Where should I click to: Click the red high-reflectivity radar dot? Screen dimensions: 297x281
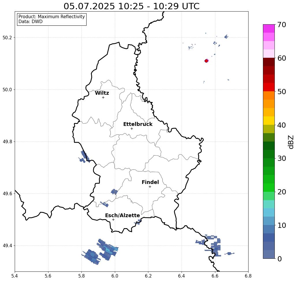click(x=206, y=61)
